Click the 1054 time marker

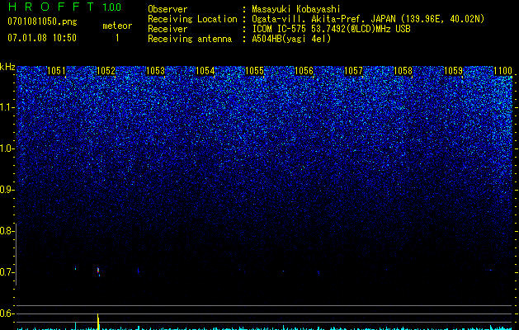coord(205,71)
